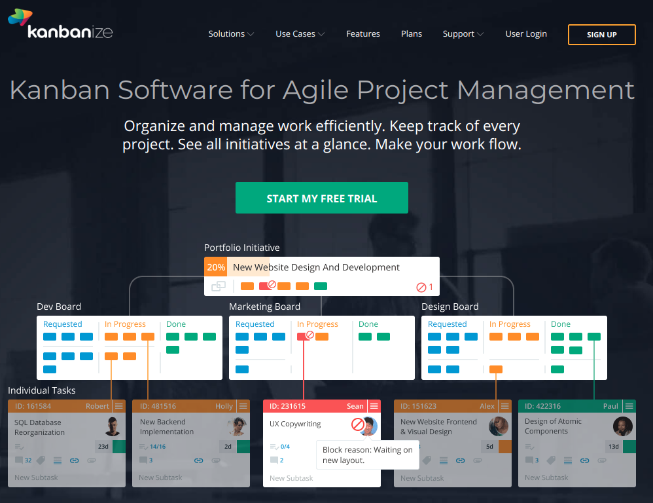
Task: Select In Progress column on Marketing Board
Action: [317, 324]
